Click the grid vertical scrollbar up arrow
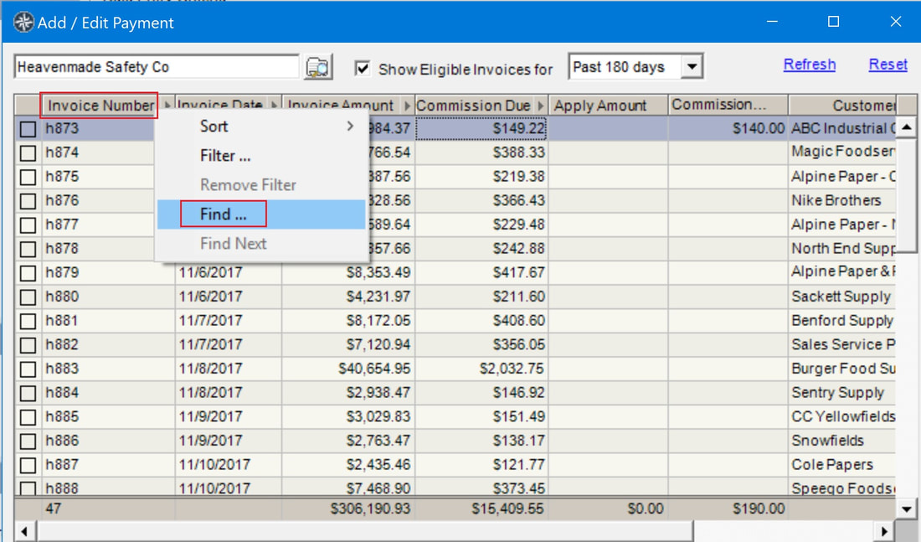The height and width of the screenshot is (542, 921). coord(906,127)
